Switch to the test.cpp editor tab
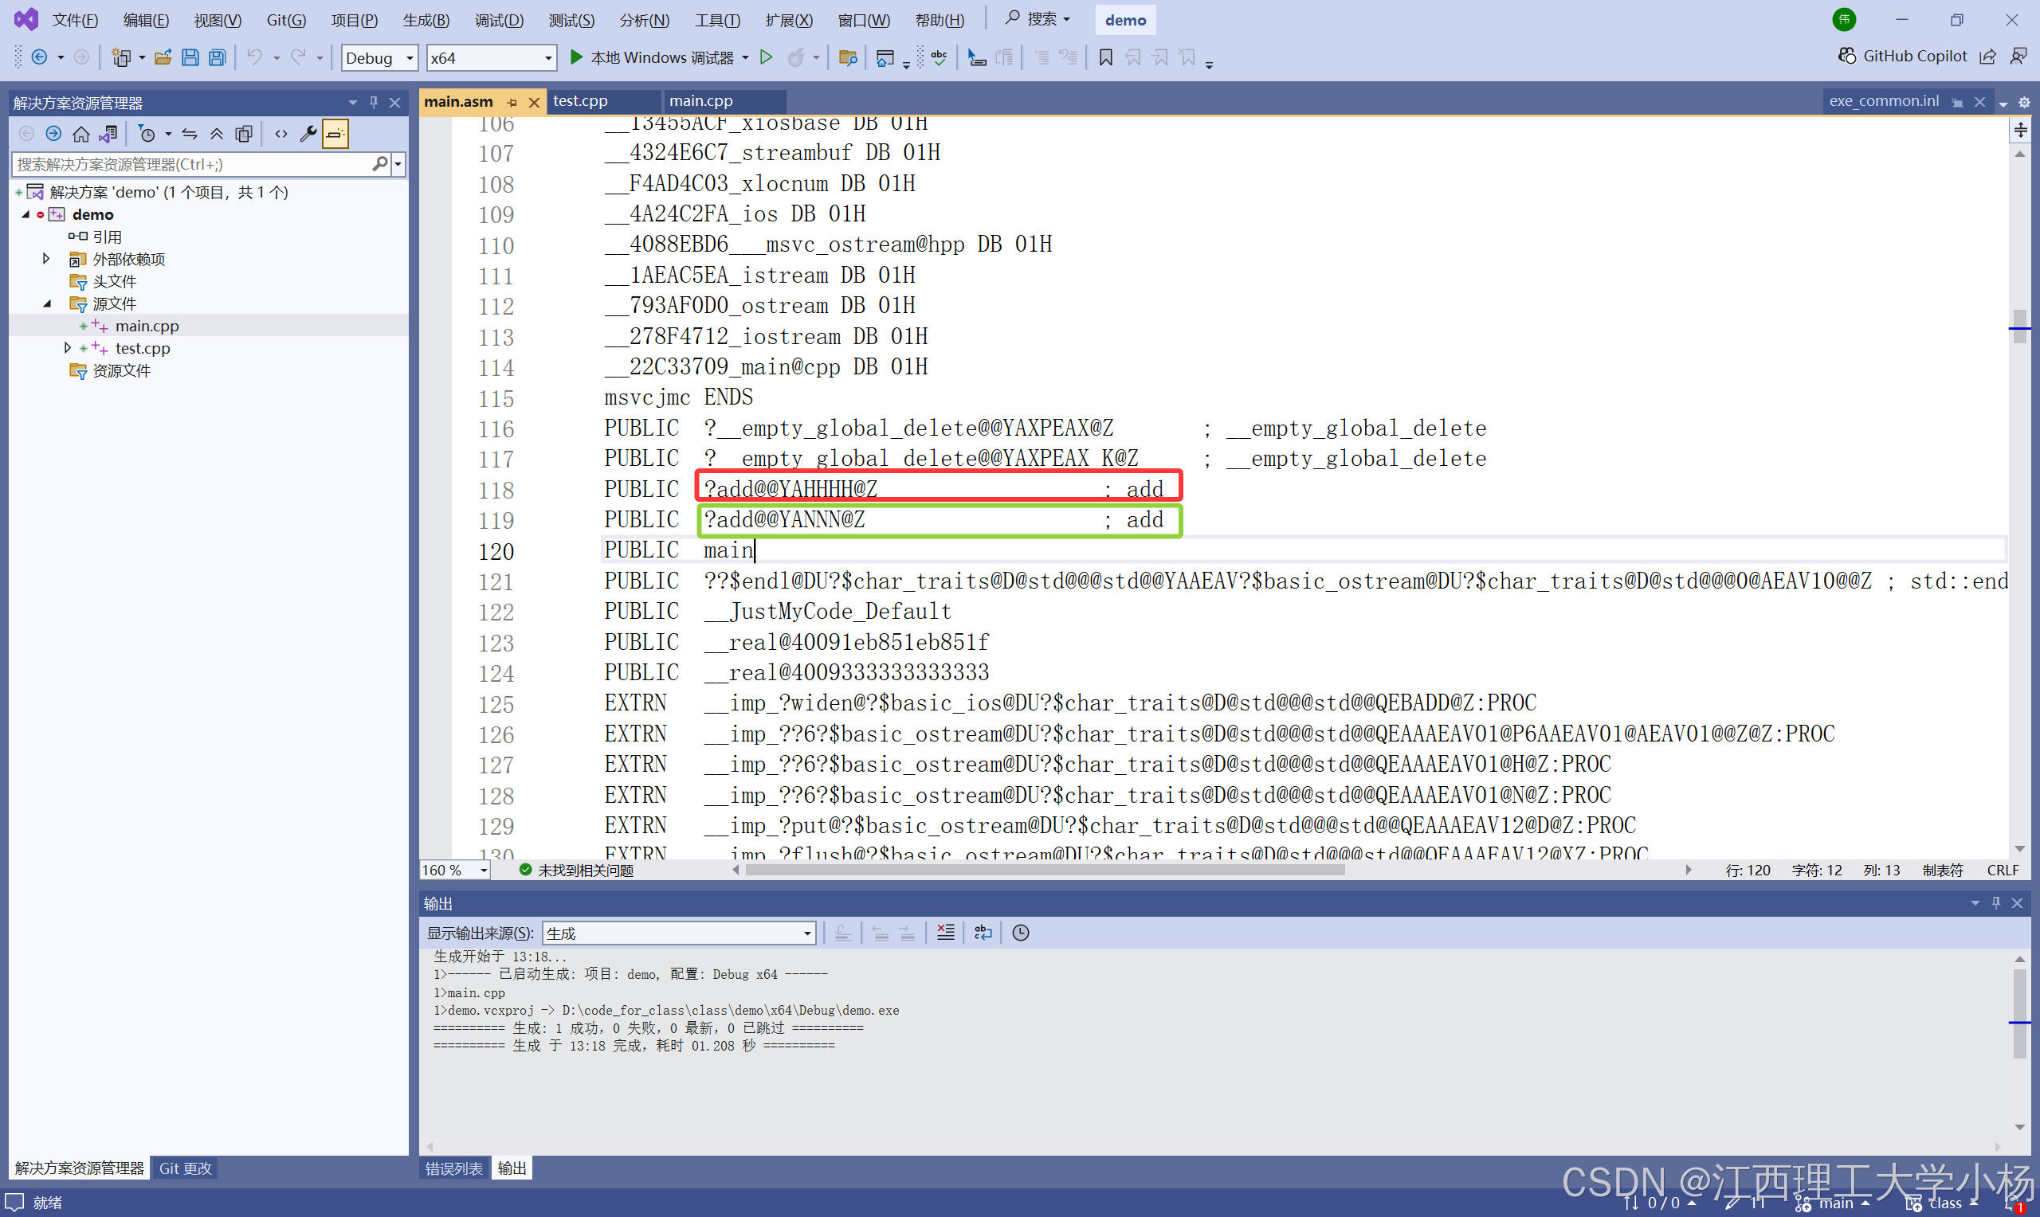 pos(580,101)
